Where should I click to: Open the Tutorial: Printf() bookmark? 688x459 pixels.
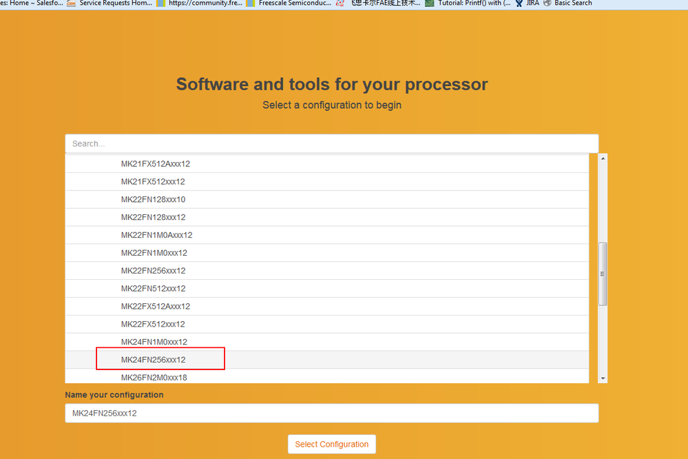(468, 3)
